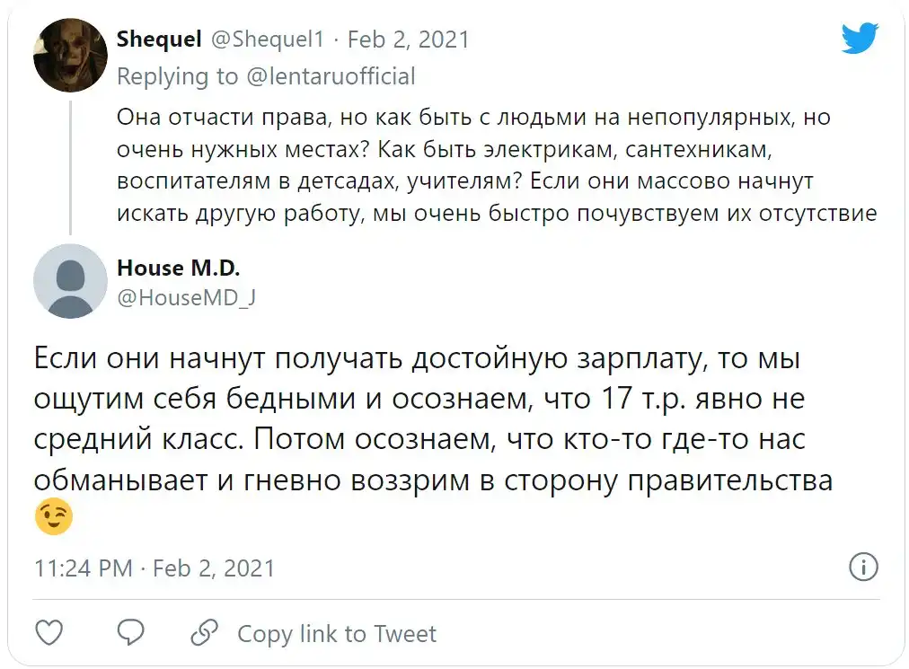Open the tweet info circle icon
Image resolution: width=909 pixels, height=669 pixels.
(x=862, y=568)
